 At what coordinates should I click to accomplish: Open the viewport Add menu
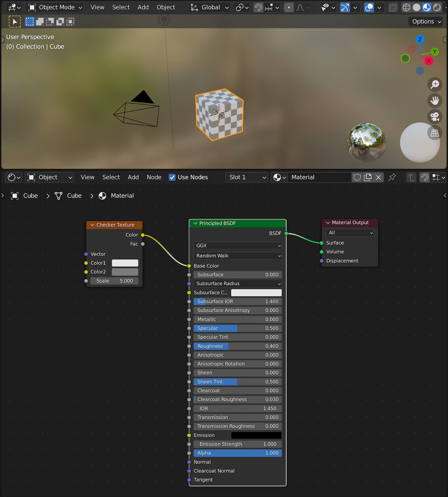143,7
